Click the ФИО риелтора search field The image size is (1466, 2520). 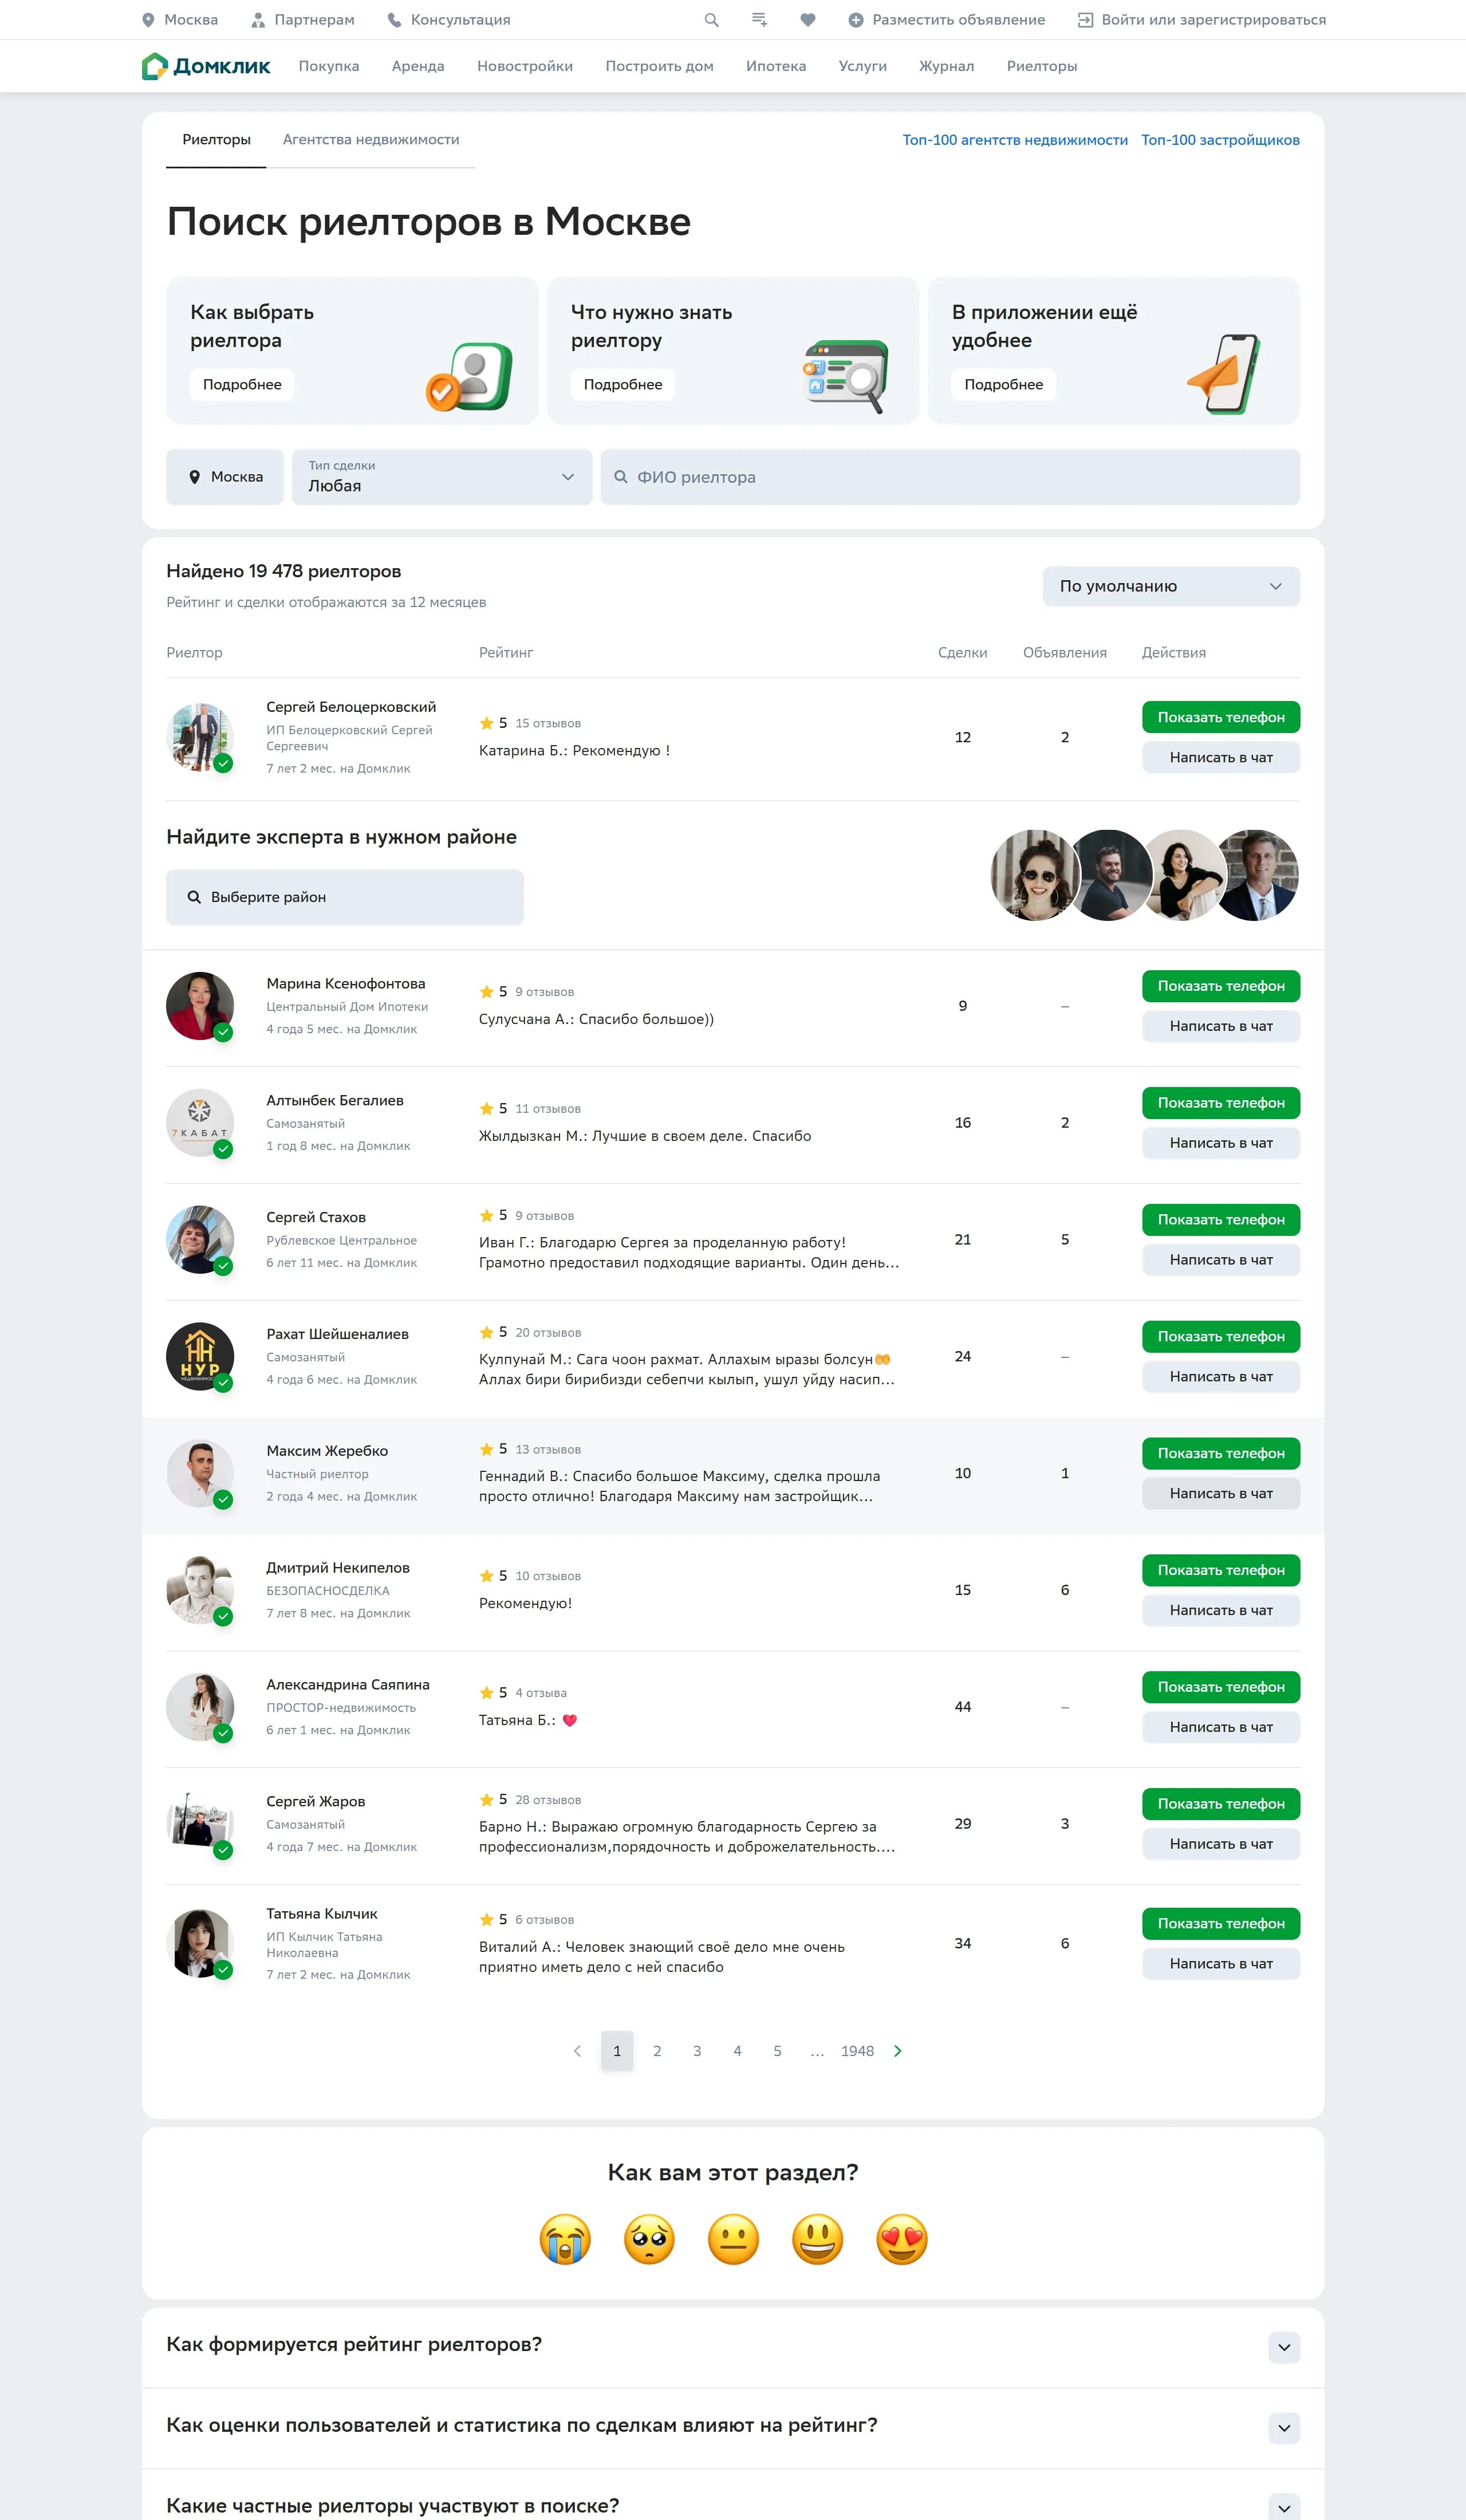[x=950, y=477]
